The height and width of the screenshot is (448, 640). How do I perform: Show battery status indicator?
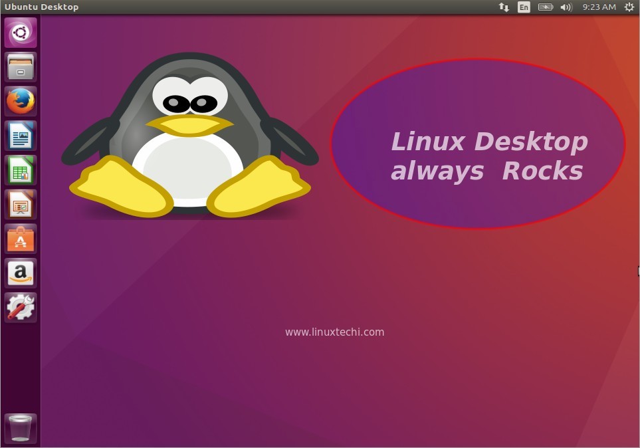[x=546, y=7]
